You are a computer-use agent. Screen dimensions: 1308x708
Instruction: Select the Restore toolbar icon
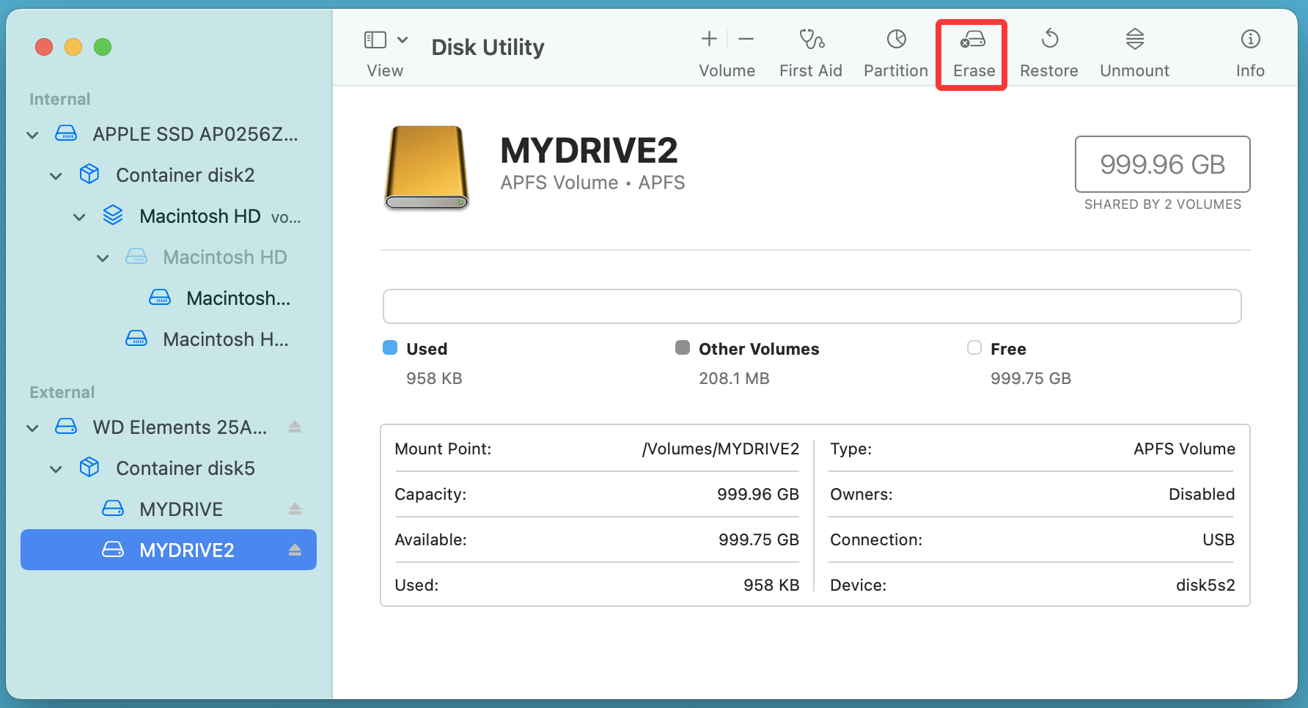[1048, 51]
